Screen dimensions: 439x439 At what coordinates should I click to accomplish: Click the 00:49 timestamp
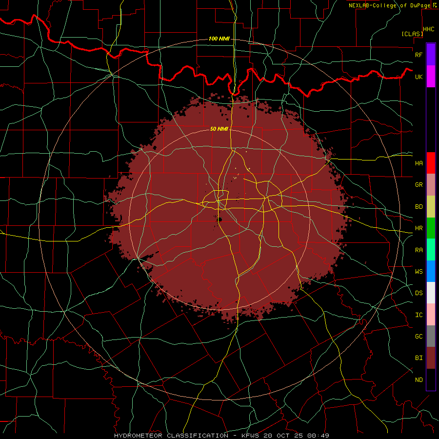click(x=318, y=436)
